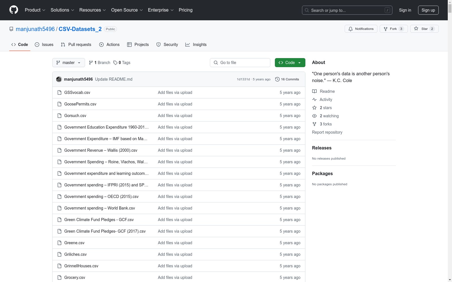Click the tag icon beside Tags
Viewport: 452px width, 282px height.
pyautogui.click(x=115, y=63)
